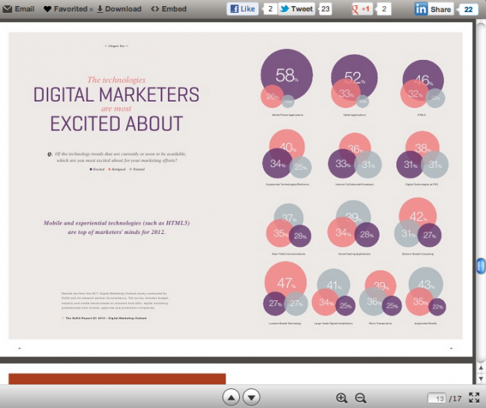Image resolution: width=486 pixels, height=408 pixels.
Task: Click the Email envelope icon
Action: pos(7,9)
